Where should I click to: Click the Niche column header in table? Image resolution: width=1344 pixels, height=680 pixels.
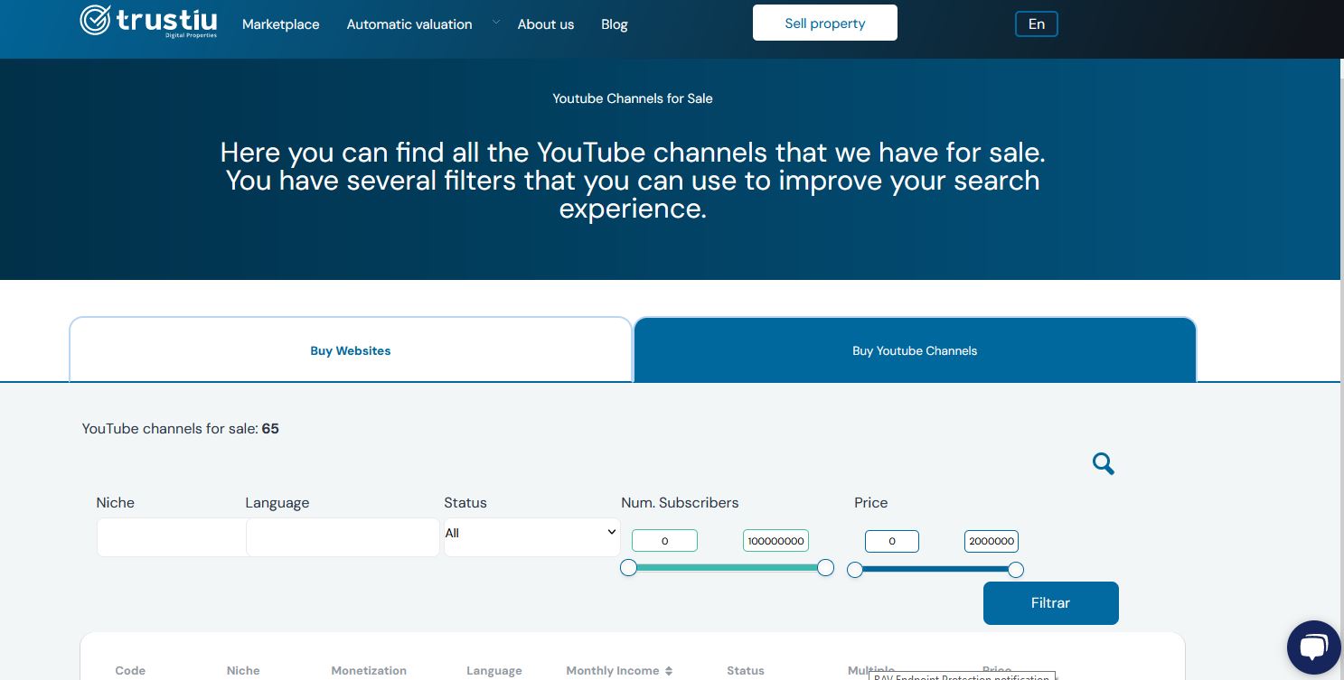click(243, 671)
